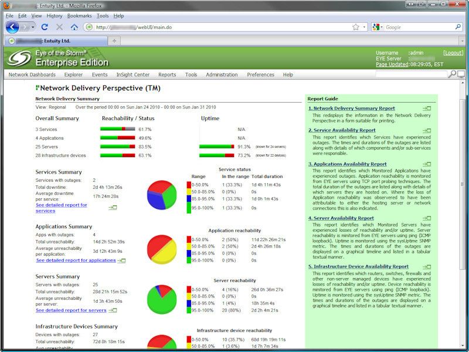
Task: Open the Reports menu in the navigation bar
Action: [166, 75]
